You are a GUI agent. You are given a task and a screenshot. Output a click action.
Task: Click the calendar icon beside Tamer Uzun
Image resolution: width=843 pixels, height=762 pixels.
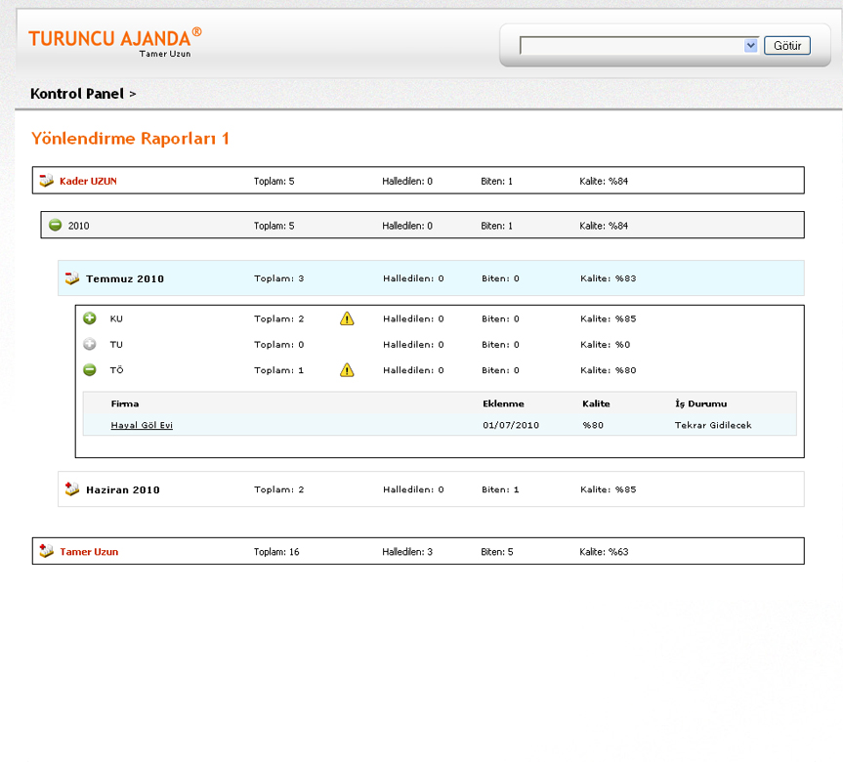[x=46, y=552]
